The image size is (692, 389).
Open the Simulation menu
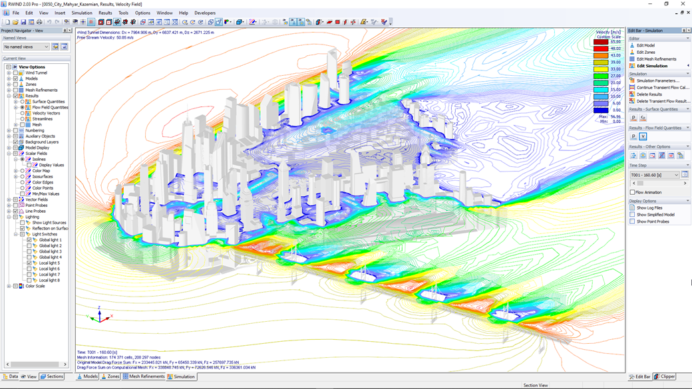coord(81,12)
